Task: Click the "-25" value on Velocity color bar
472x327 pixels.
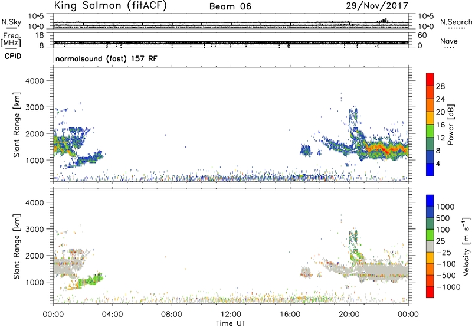Action: (444, 252)
